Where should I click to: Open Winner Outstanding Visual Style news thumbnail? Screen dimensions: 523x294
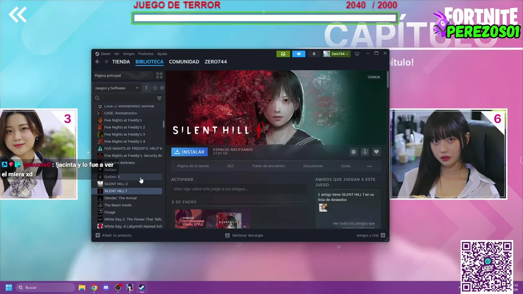pyautogui.click(x=213, y=219)
